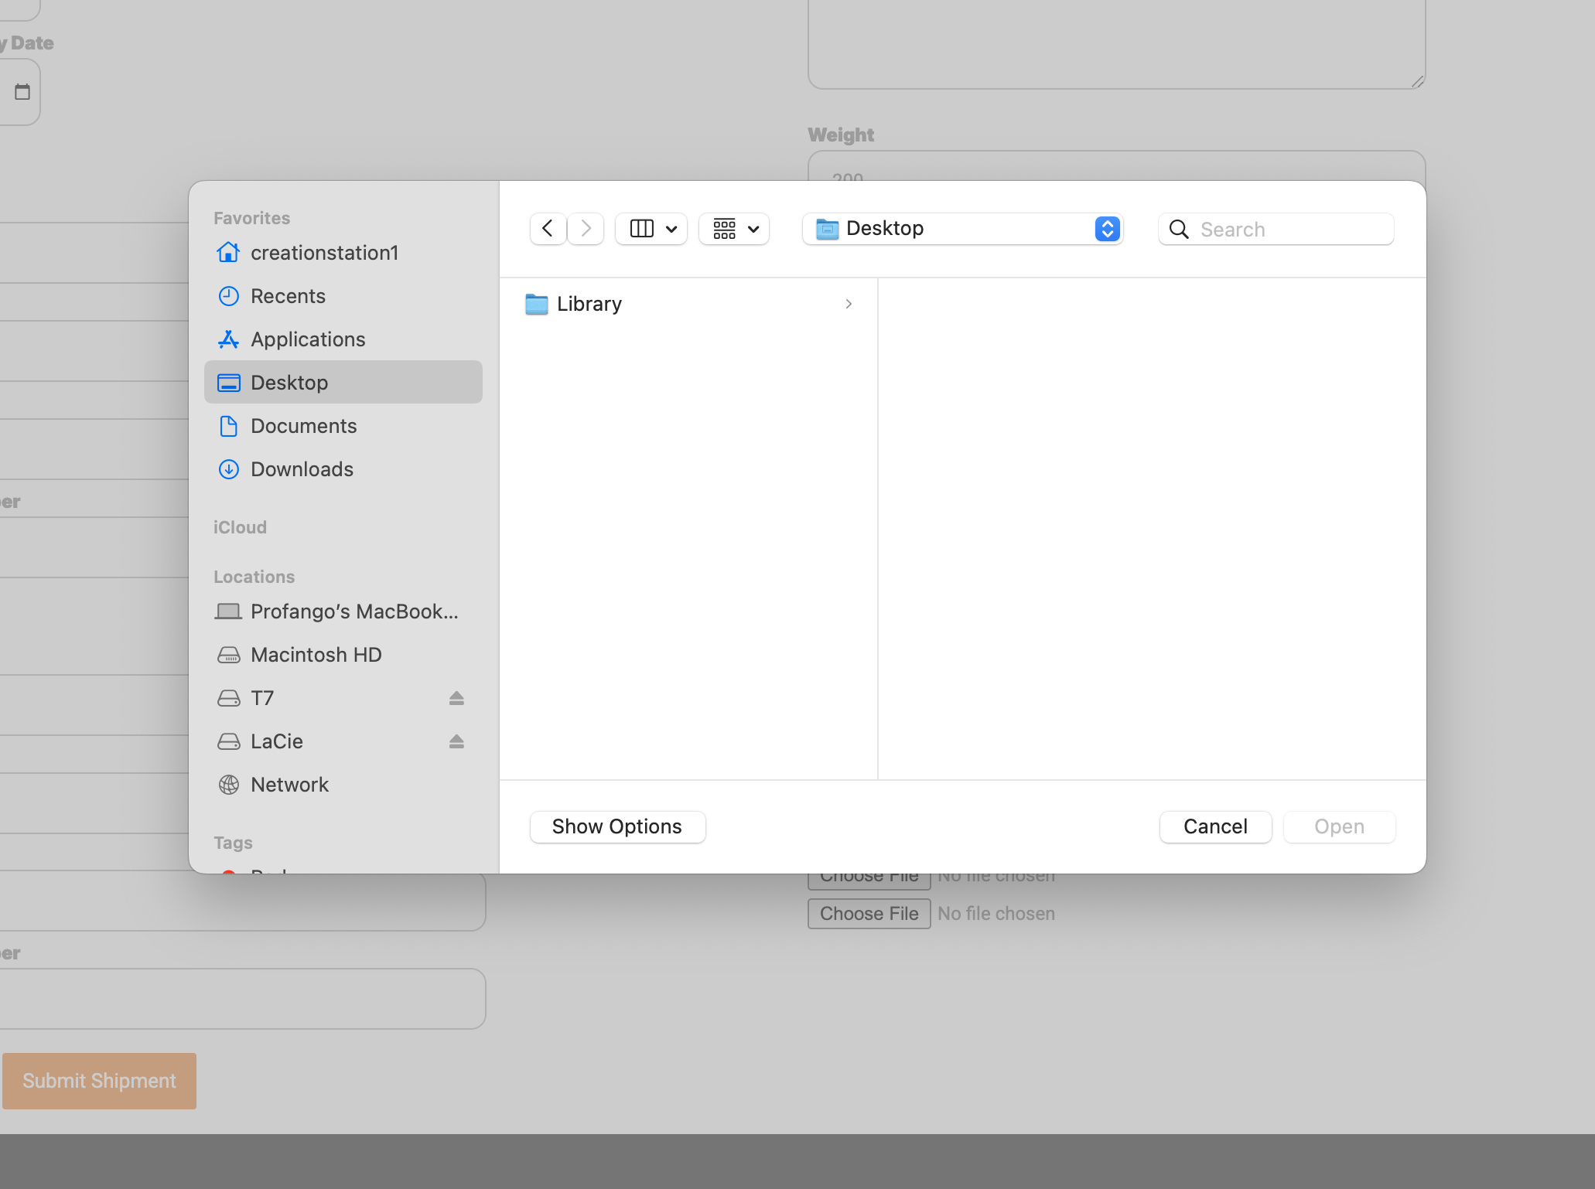The image size is (1595, 1189).
Task: Click the back navigation arrow
Action: [548, 229]
